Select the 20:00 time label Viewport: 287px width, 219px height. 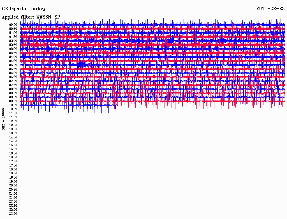(x=13, y=185)
